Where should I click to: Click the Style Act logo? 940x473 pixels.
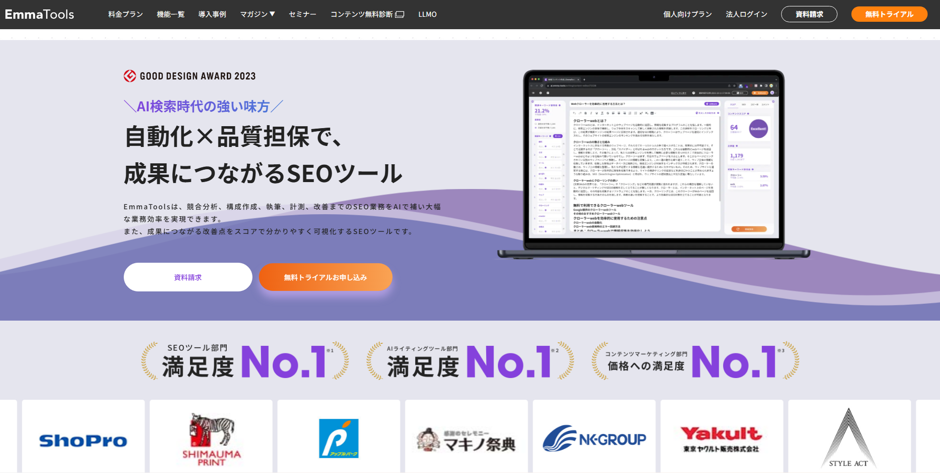pyautogui.click(x=849, y=439)
